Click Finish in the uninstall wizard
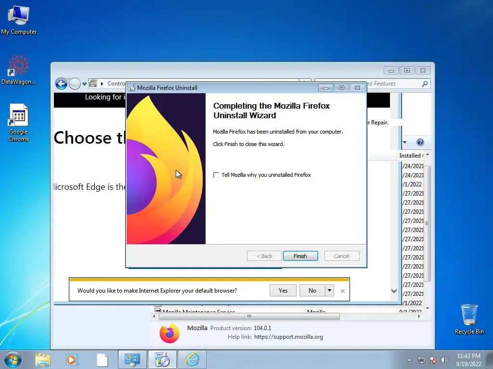 coord(300,256)
